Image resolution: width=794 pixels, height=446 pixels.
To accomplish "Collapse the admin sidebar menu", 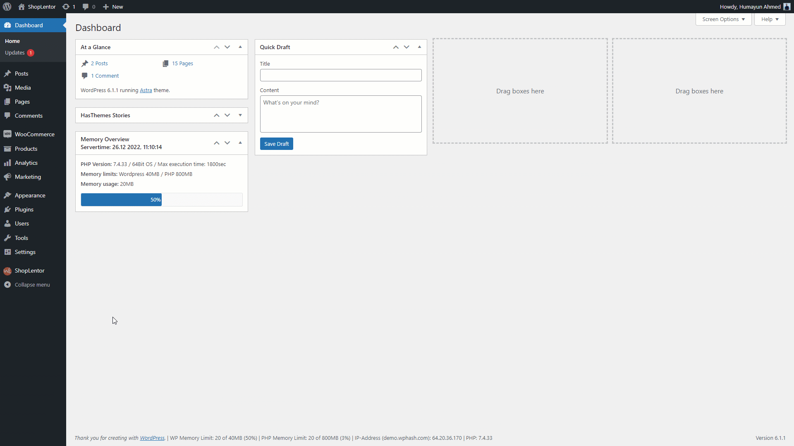I will (32, 285).
